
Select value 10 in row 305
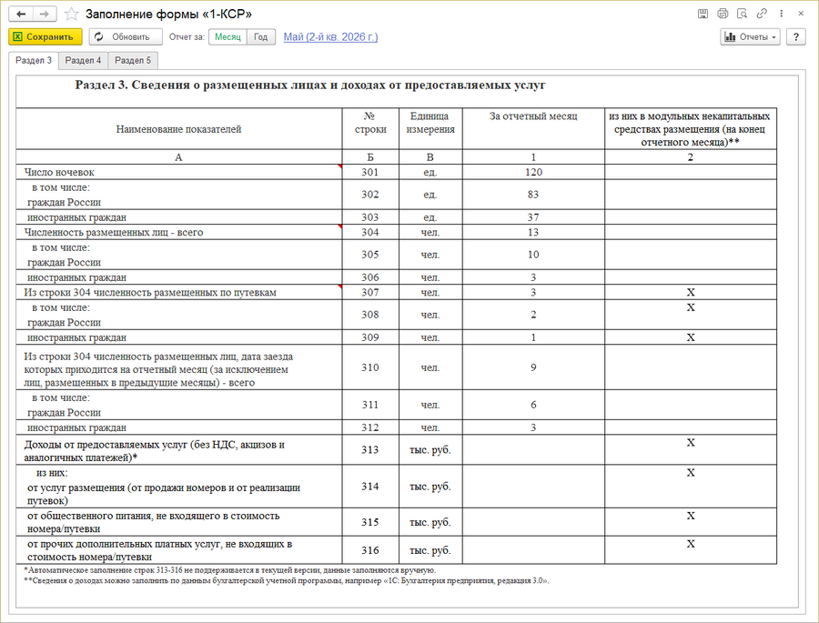point(533,255)
